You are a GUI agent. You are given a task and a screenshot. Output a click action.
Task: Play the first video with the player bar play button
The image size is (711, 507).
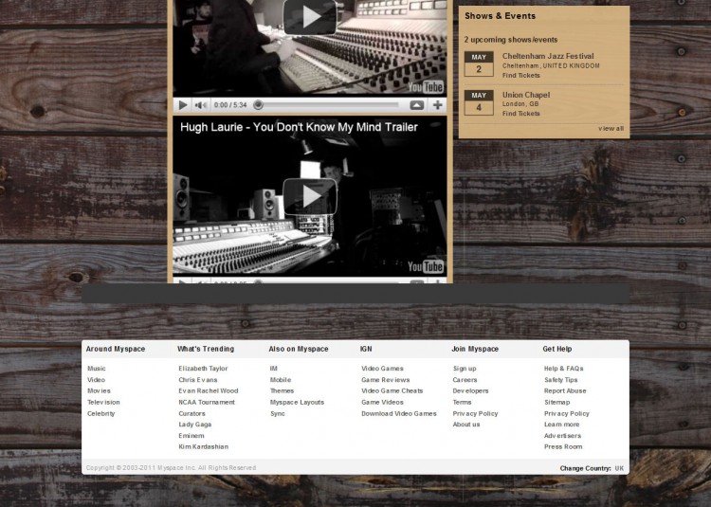pos(183,105)
